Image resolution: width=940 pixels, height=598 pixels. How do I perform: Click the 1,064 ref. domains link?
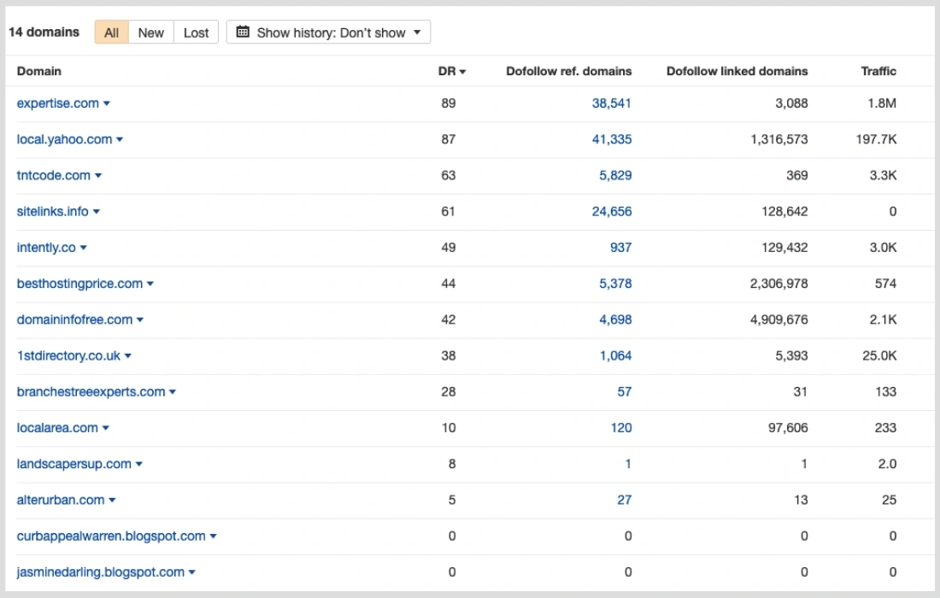615,355
